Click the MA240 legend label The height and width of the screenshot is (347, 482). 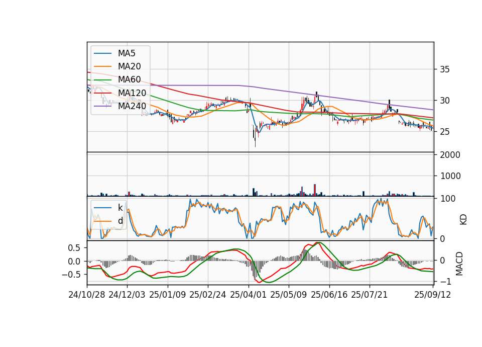point(132,106)
